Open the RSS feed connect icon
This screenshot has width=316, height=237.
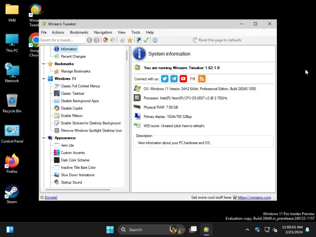(202, 79)
